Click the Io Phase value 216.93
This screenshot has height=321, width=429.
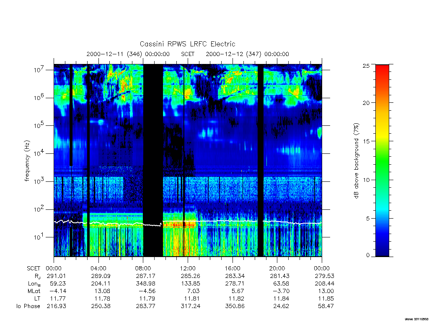pos(57,306)
